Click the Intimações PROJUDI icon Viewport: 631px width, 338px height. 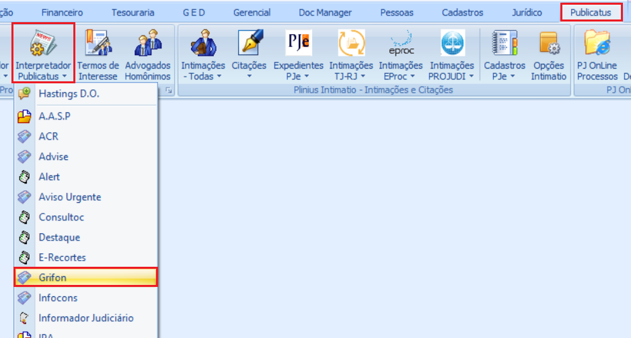click(452, 42)
